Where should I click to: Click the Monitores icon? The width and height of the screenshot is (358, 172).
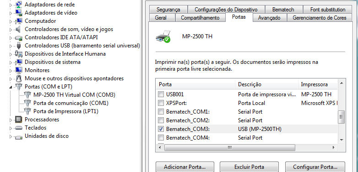pos(18,70)
